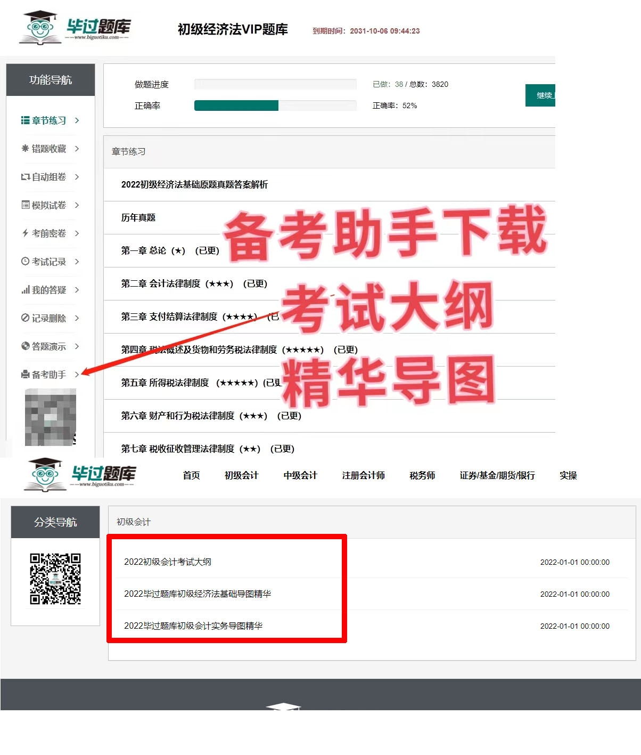Click the bar chart icon beside 我的答疑
The image size is (641, 755).
click(x=25, y=290)
